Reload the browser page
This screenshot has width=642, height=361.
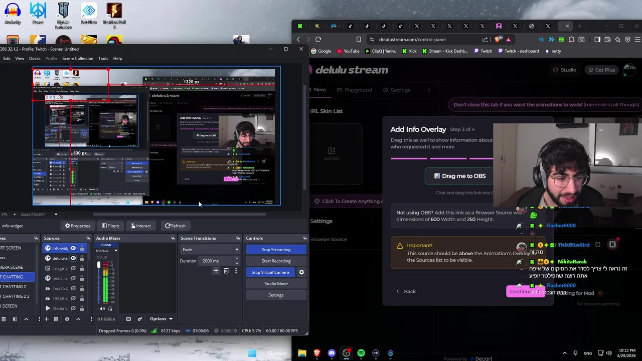point(318,39)
